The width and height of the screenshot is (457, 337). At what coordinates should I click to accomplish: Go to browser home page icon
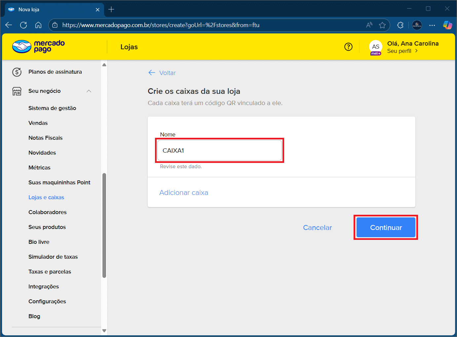click(38, 25)
